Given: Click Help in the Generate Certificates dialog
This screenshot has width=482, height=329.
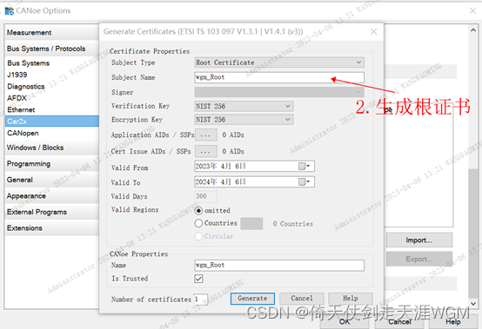Looking at the screenshot, I should coord(351,299).
